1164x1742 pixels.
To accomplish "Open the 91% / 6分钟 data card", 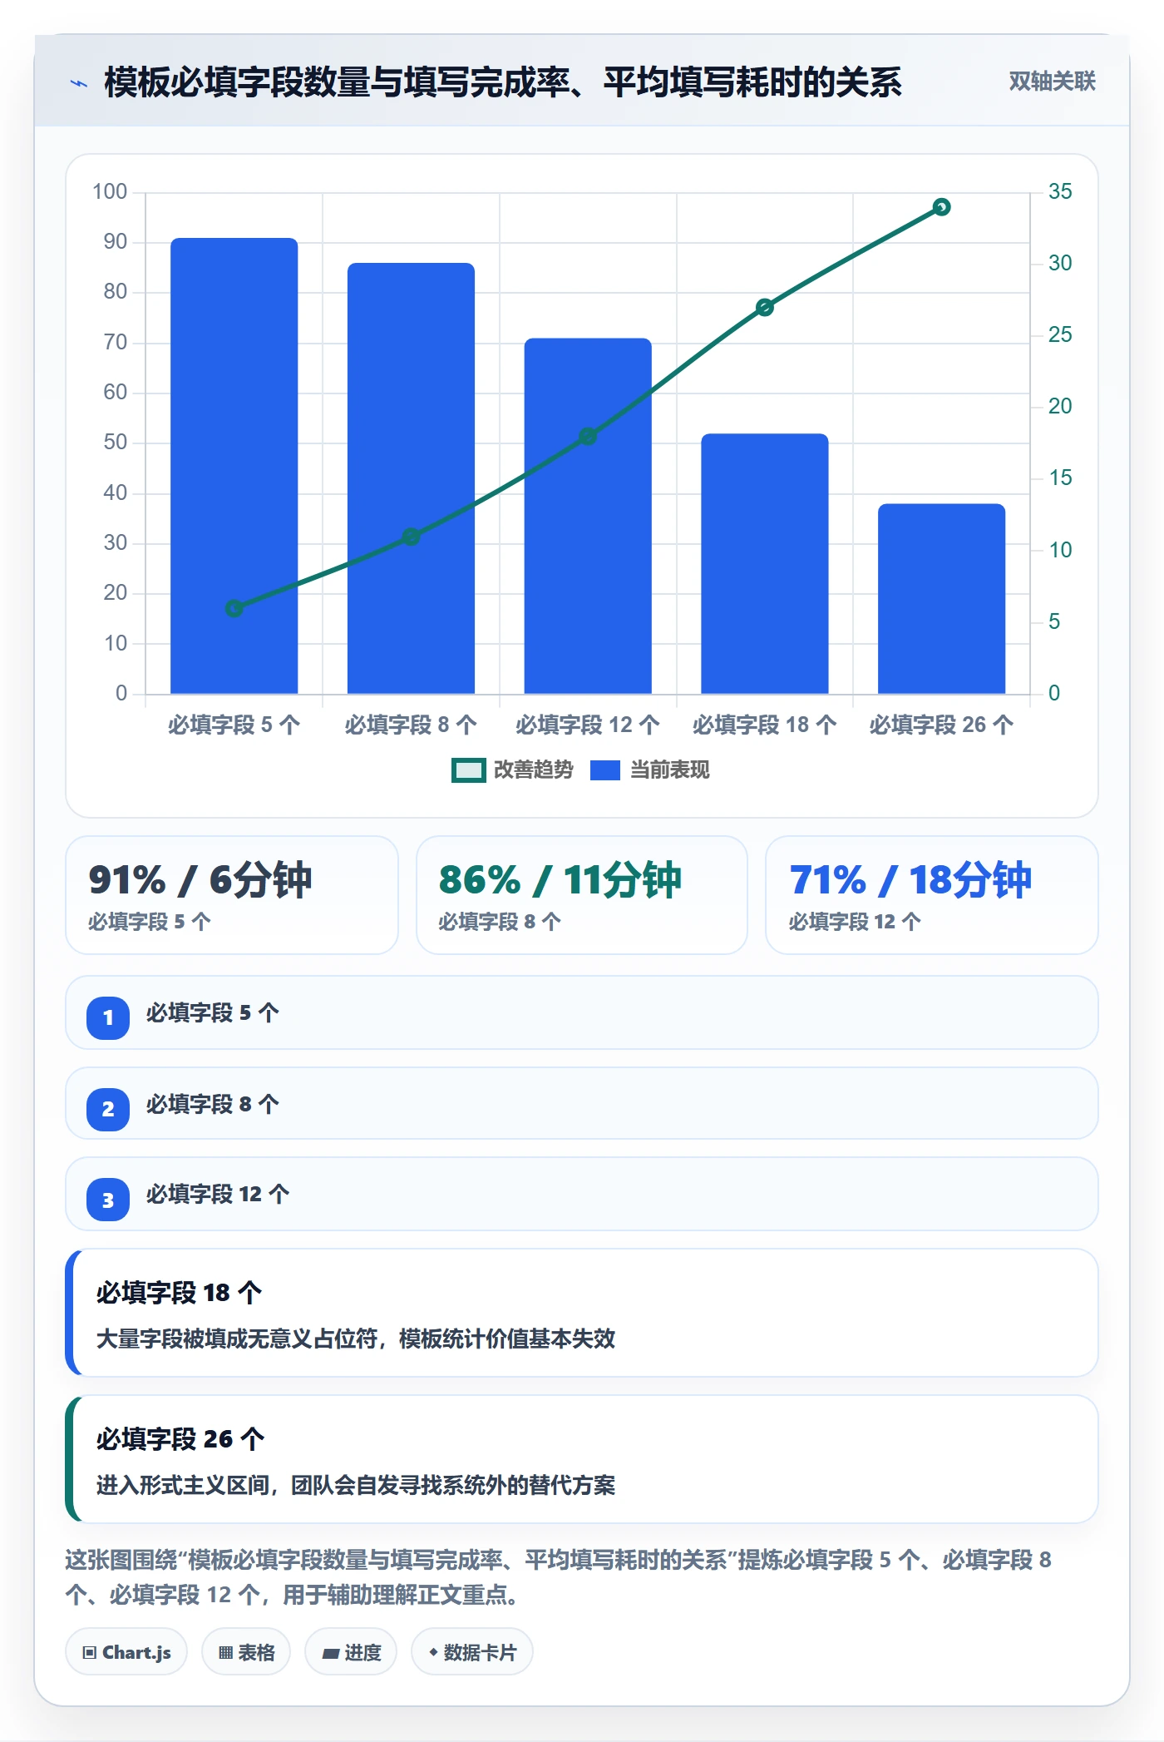I will coord(232,895).
